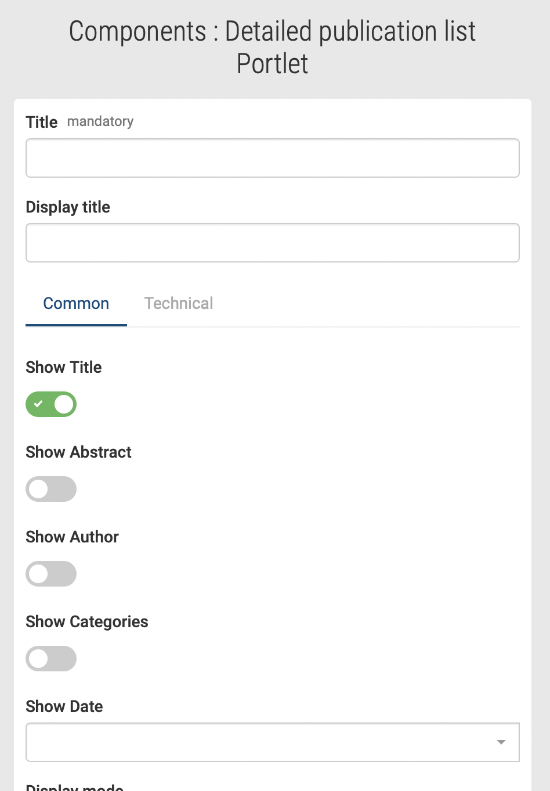The height and width of the screenshot is (791, 550).
Task: Click the Show Author label text
Action: 72,537
